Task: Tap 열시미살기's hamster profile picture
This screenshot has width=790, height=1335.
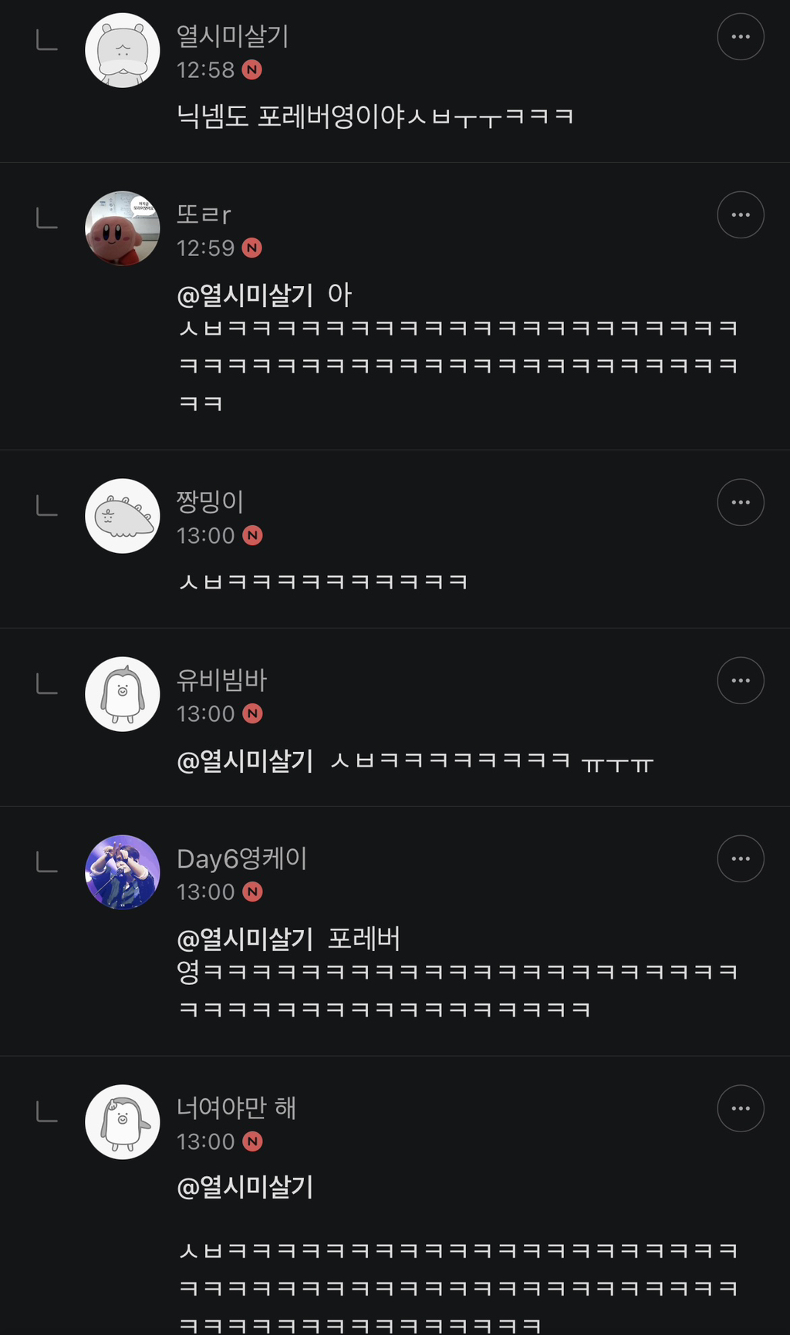Action: pyautogui.click(x=123, y=50)
